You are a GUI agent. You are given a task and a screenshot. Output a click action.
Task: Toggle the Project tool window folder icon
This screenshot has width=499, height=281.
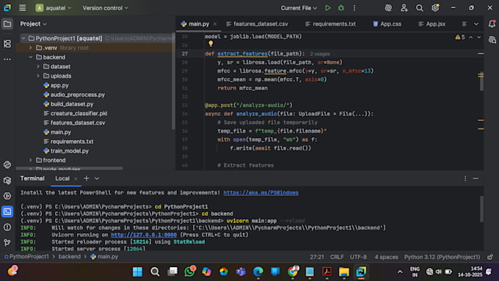tap(7, 24)
